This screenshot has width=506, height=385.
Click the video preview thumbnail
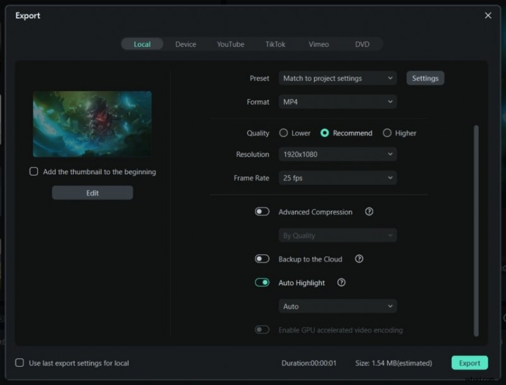[x=92, y=124]
